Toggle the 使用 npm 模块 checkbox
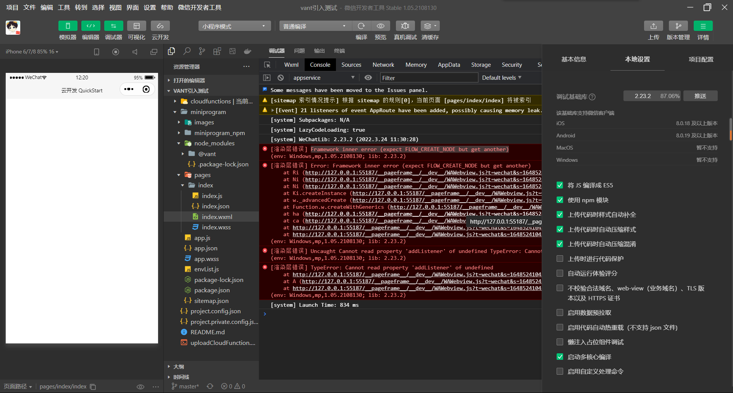This screenshot has height=393, width=733. click(x=560, y=200)
